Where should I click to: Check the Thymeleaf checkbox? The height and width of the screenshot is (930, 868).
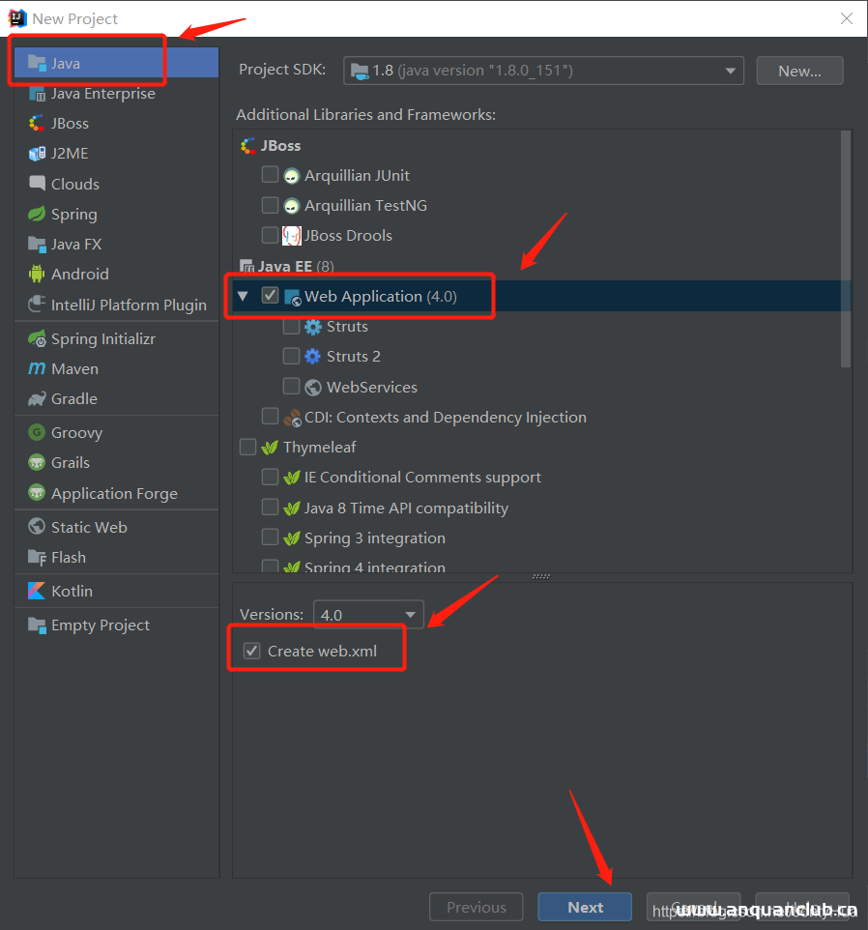tap(247, 447)
